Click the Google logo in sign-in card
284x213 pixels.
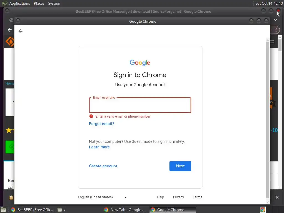(140, 63)
